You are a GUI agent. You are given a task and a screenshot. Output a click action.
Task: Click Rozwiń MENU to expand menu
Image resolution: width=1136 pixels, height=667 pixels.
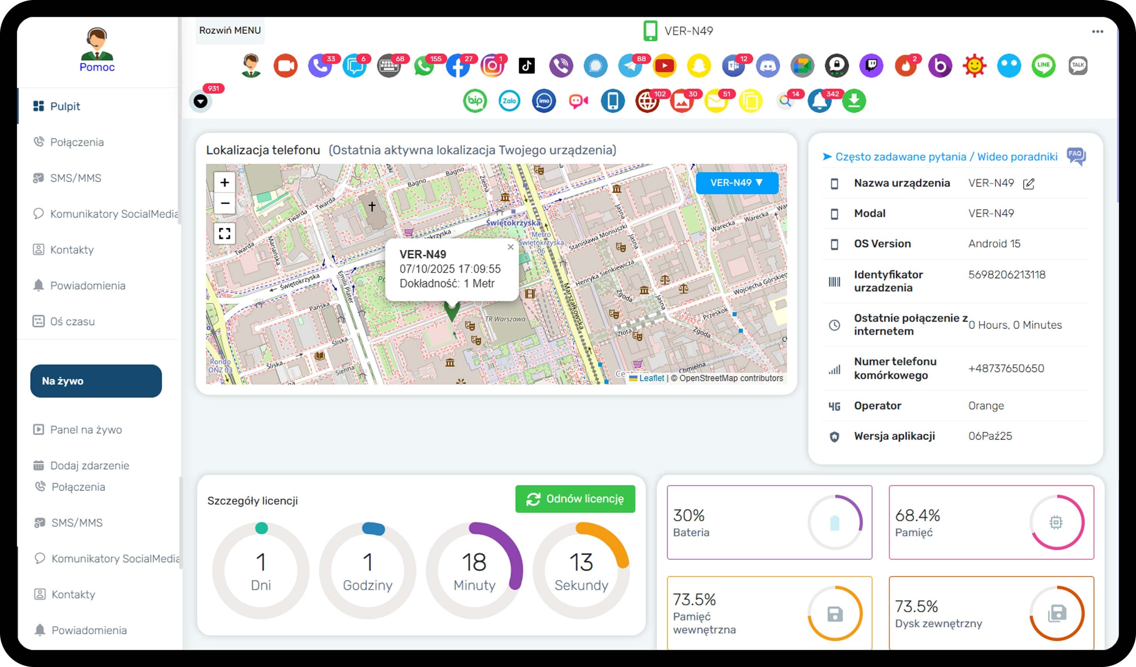230,30
